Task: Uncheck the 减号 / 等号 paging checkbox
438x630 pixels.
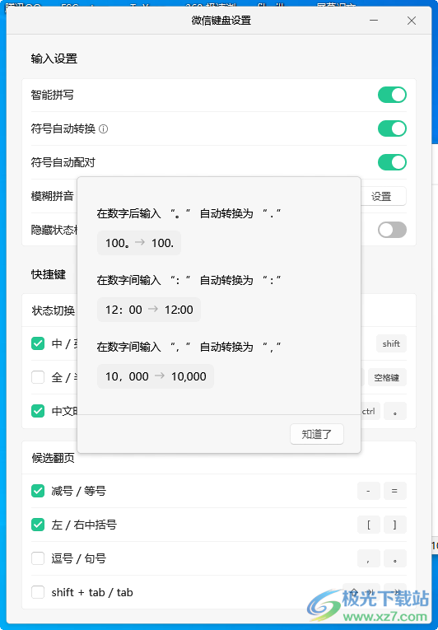Action: [x=38, y=491]
